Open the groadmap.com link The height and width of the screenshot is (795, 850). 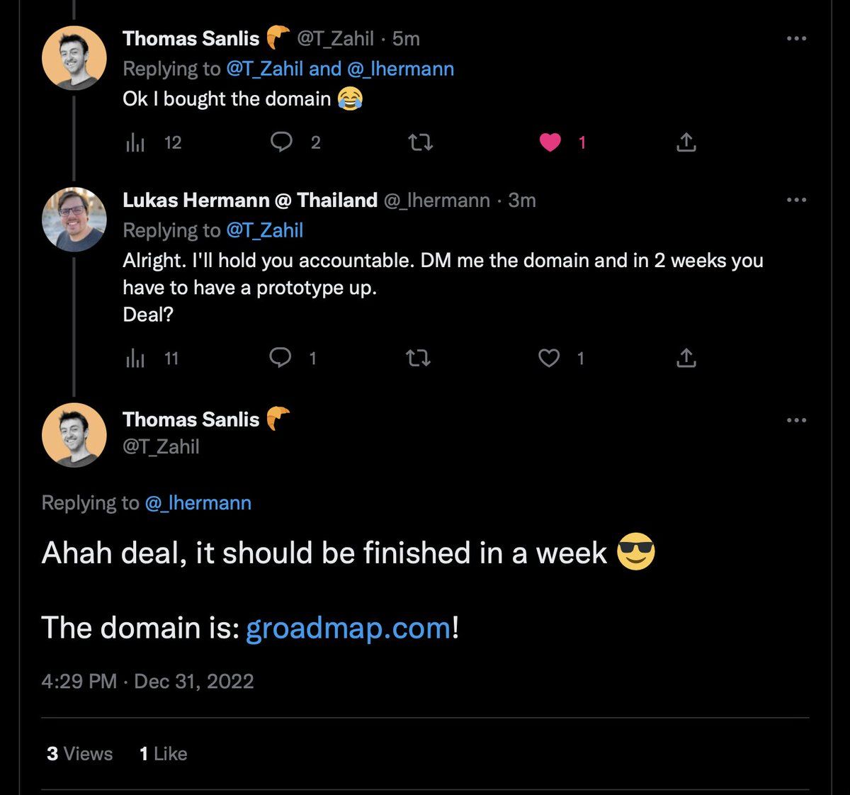348,628
